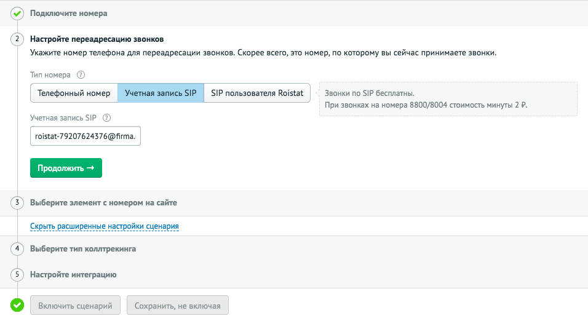The width and height of the screenshot is (588, 321).
Task: Click the green checkmark beside Подключите номера
Action: pyautogui.click(x=17, y=14)
